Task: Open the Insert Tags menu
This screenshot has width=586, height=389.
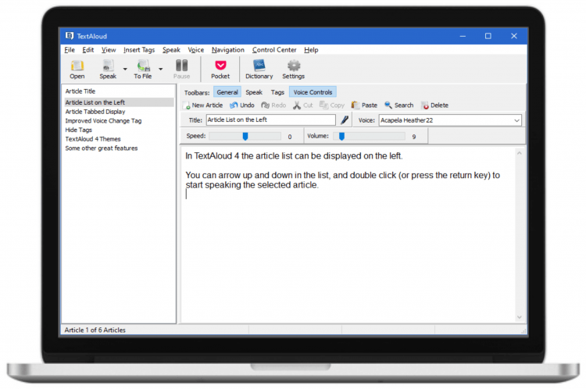Action: tap(139, 50)
